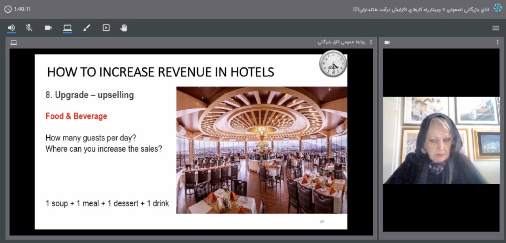Open the اتاق بازرگانی اصفهان breadcrumb link
506x243 pixels.
(x=468, y=9)
